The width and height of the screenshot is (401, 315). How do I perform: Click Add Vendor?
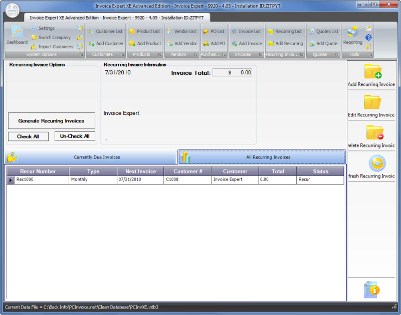[182, 44]
